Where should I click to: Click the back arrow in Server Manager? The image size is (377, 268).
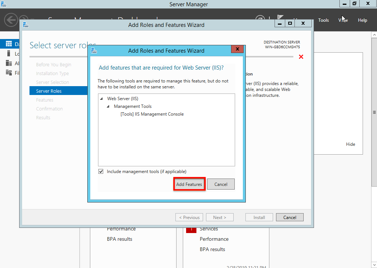[x=11, y=20]
